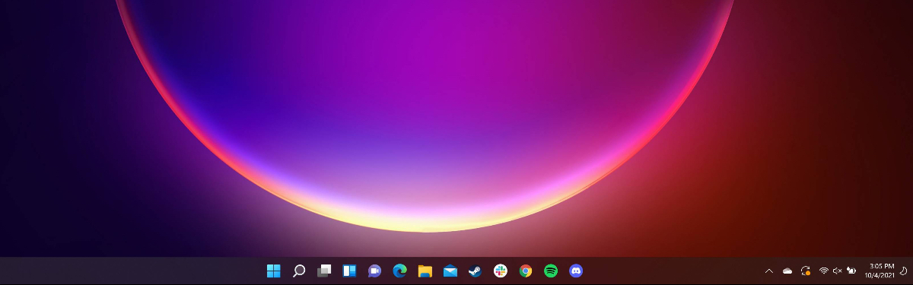Screen dimensions: 913x285
Task: Open the Windows Start menu
Action: point(274,271)
